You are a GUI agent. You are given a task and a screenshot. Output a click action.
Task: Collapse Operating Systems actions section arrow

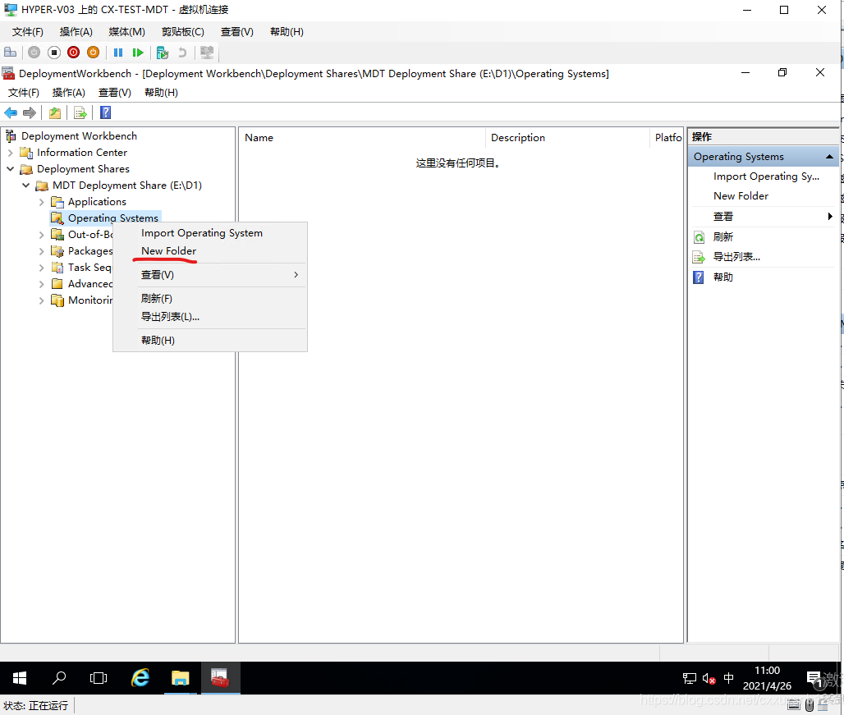(829, 157)
